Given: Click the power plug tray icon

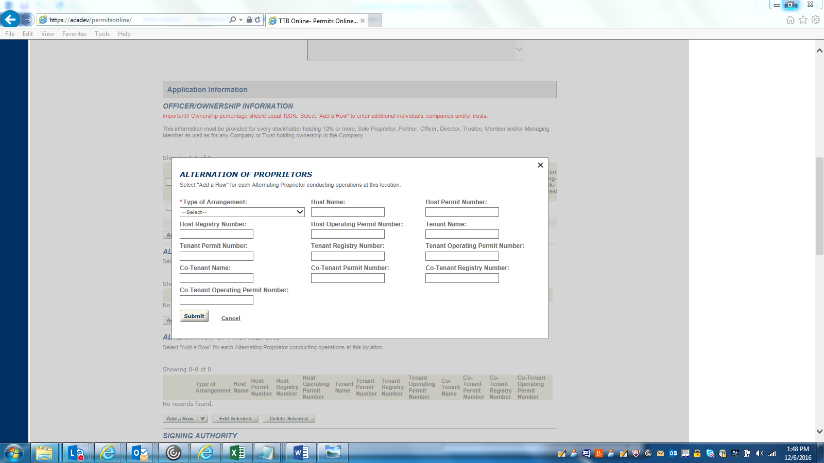Looking at the screenshot, I should (x=747, y=453).
